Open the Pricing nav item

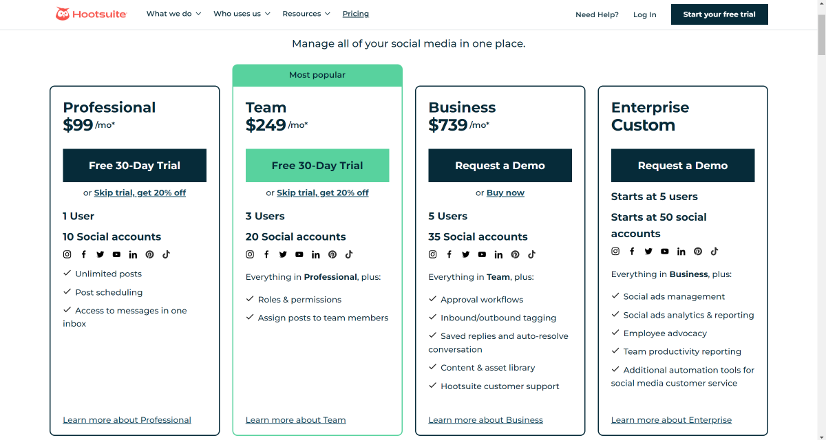click(x=356, y=14)
